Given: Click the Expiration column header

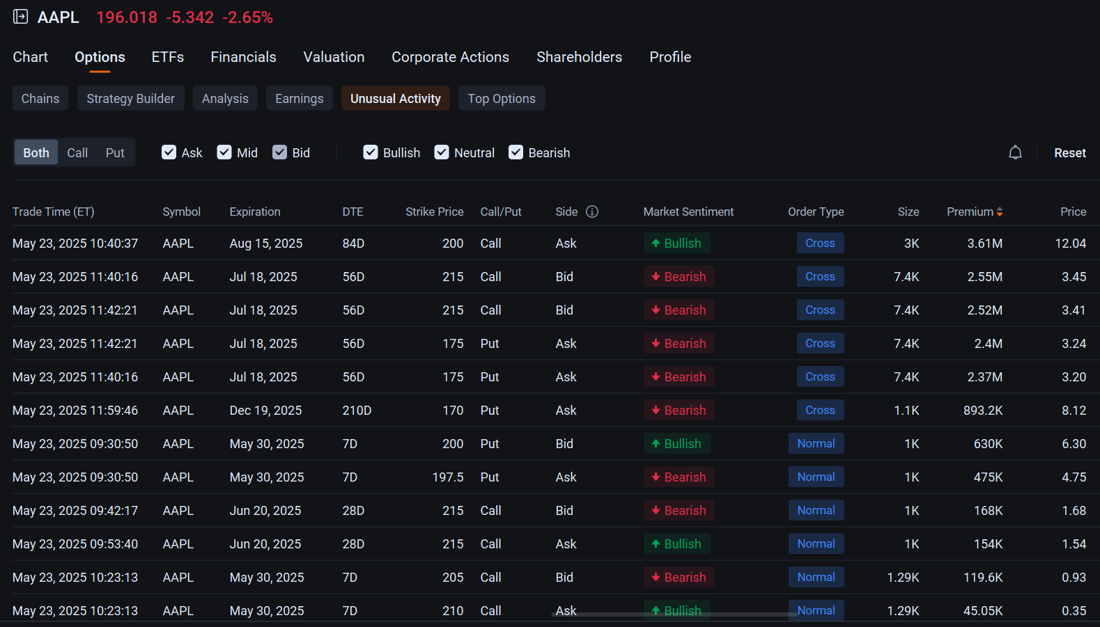Looking at the screenshot, I should 255,212.
